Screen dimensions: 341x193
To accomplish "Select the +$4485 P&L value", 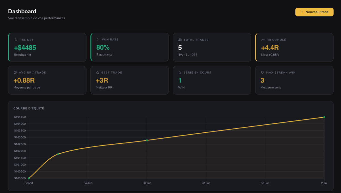I will (25, 48).
